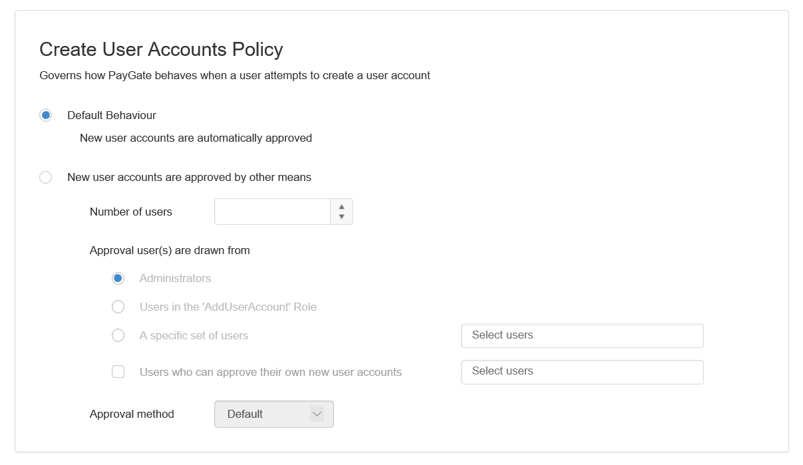Viewport: 803px width, 465px height.
Task: Choose the specific set of users radio button
Action: [118, 336]
